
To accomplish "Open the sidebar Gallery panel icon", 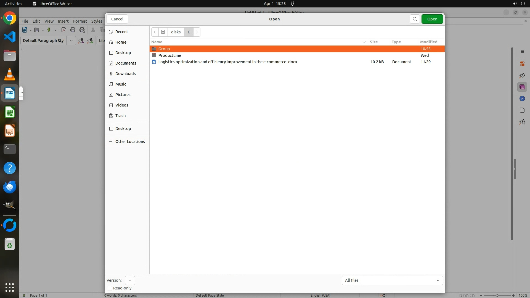I will point(522,87).
